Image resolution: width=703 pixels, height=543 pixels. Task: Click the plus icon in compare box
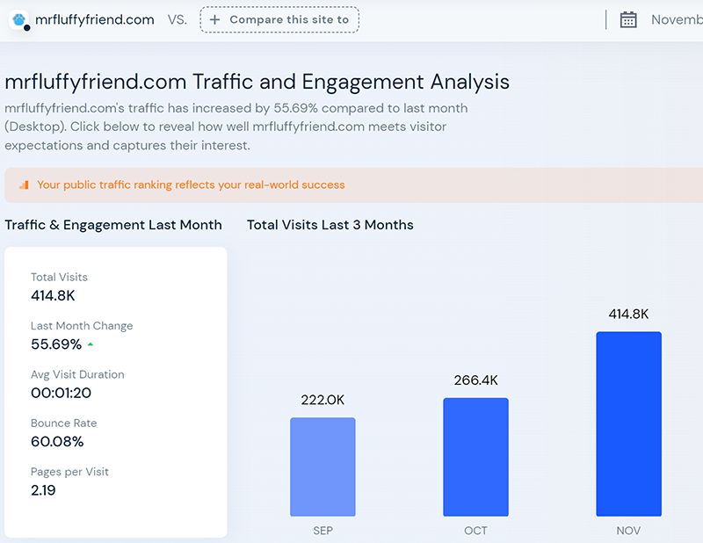[x=214, y=19]
